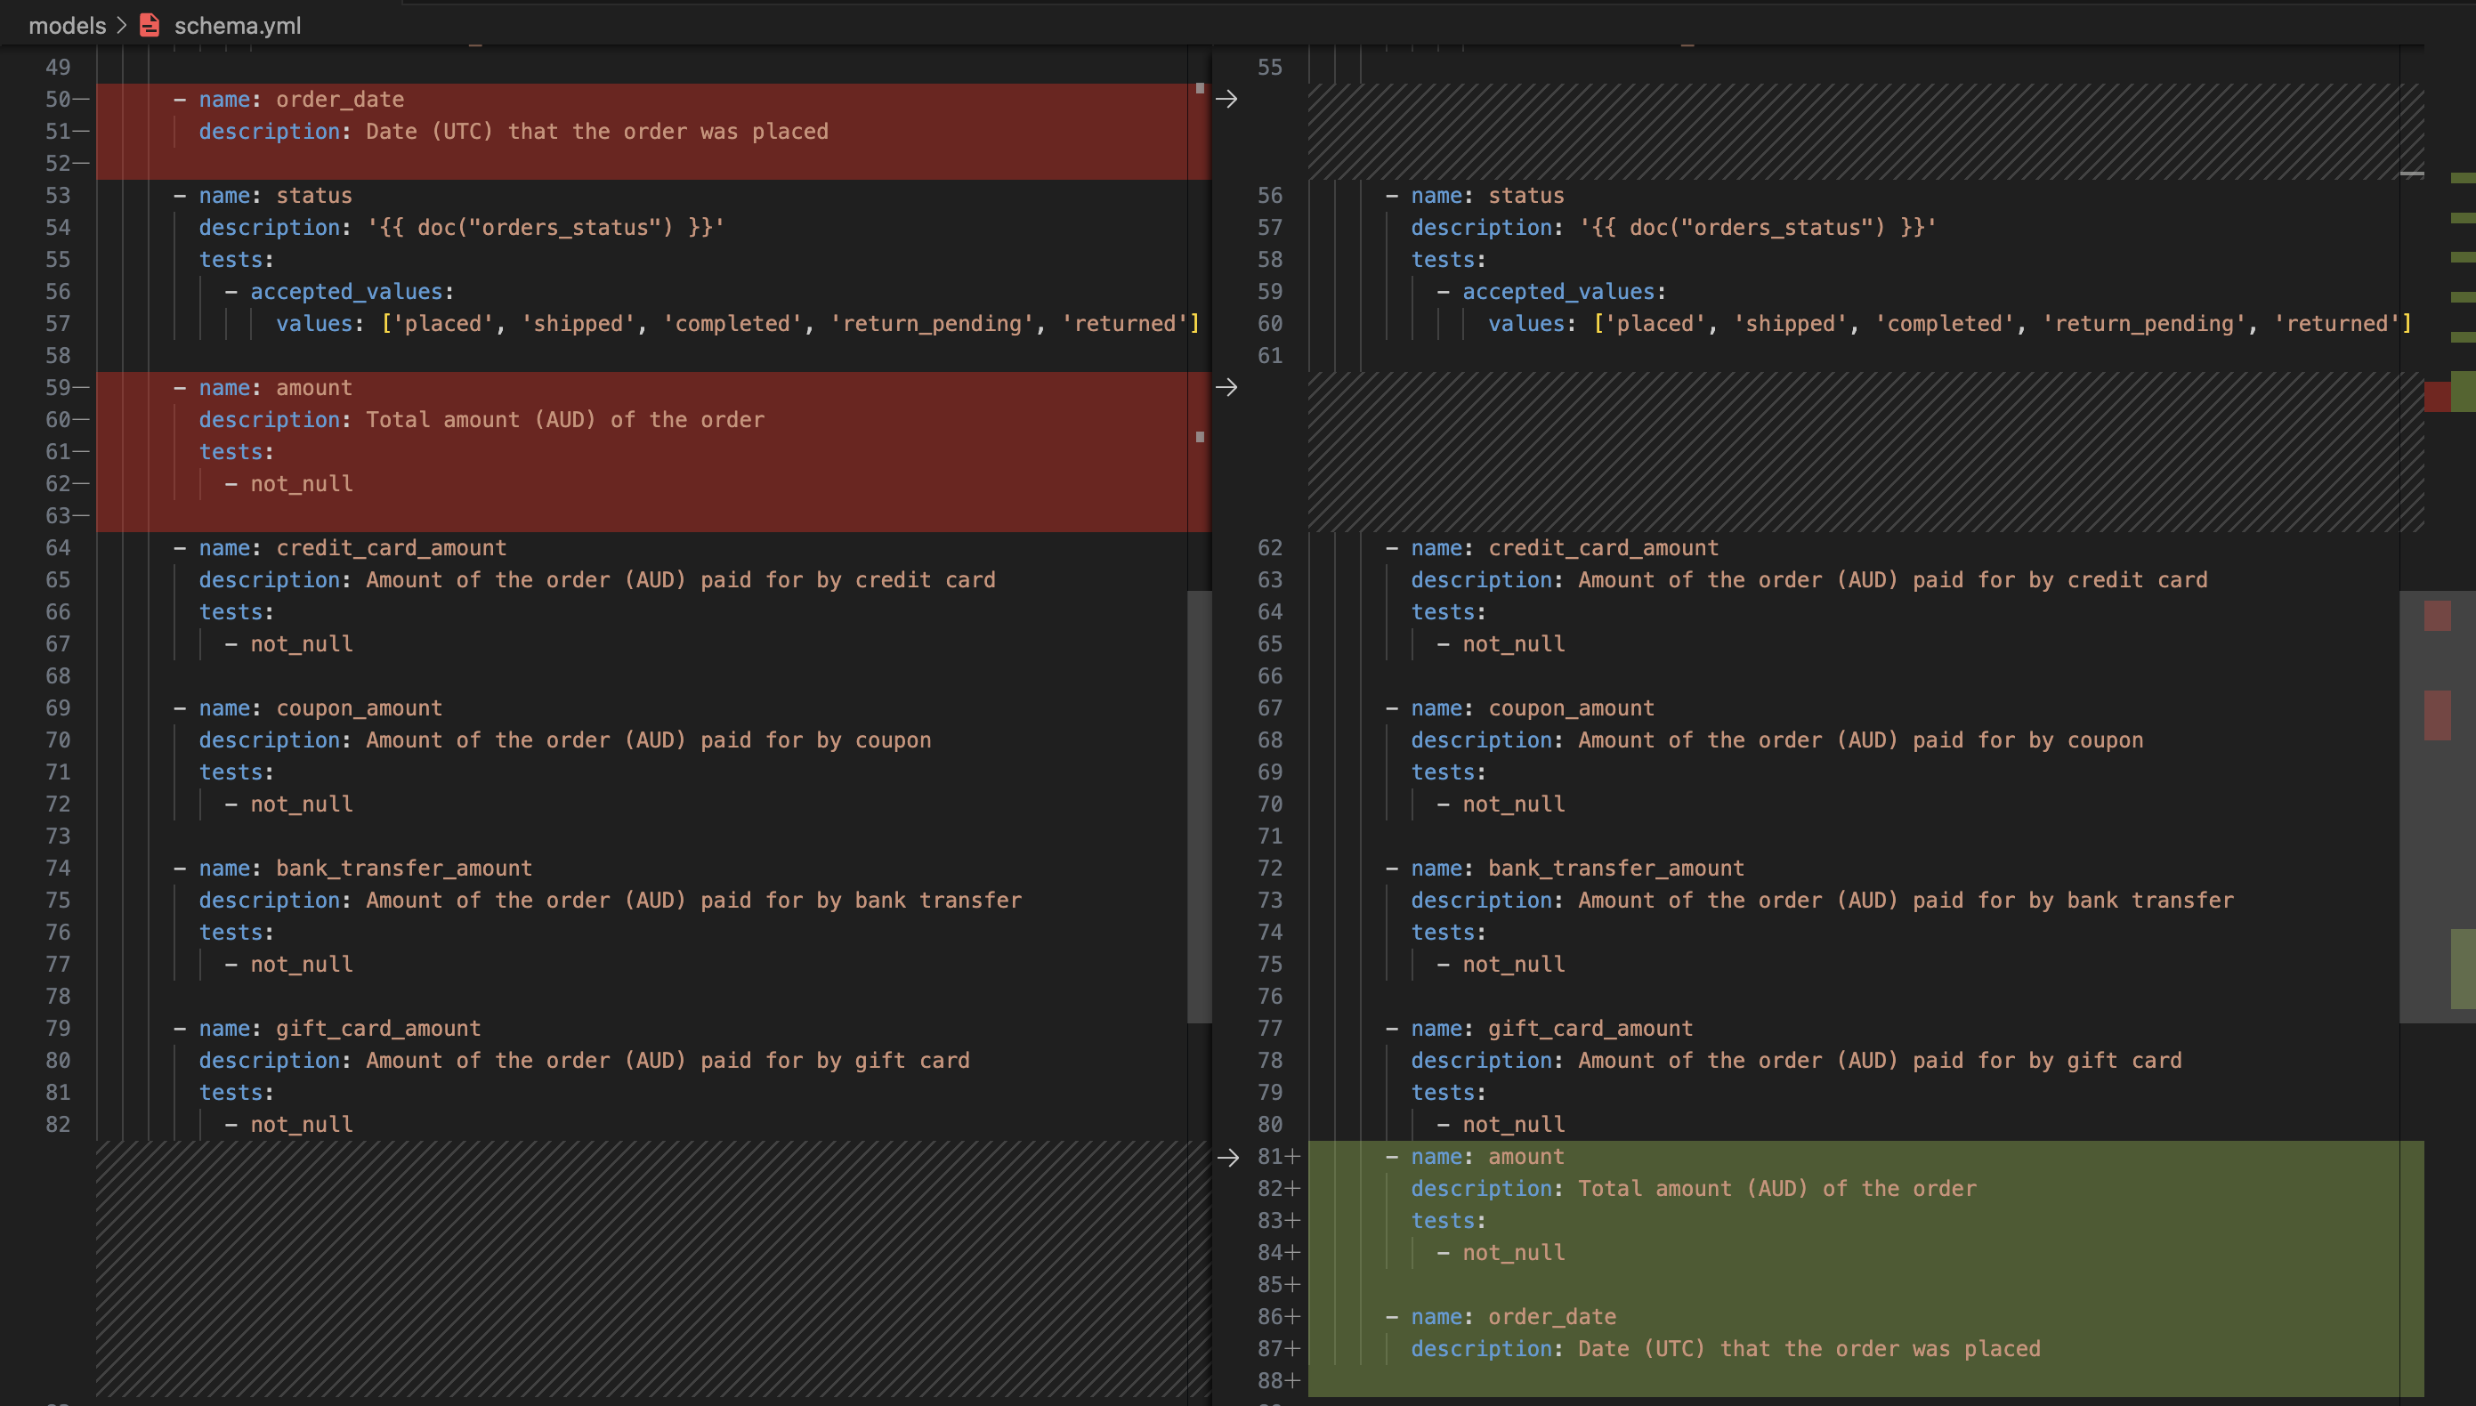
Task: Click the breadcrumb chevron after models
Action: (122, 25)
